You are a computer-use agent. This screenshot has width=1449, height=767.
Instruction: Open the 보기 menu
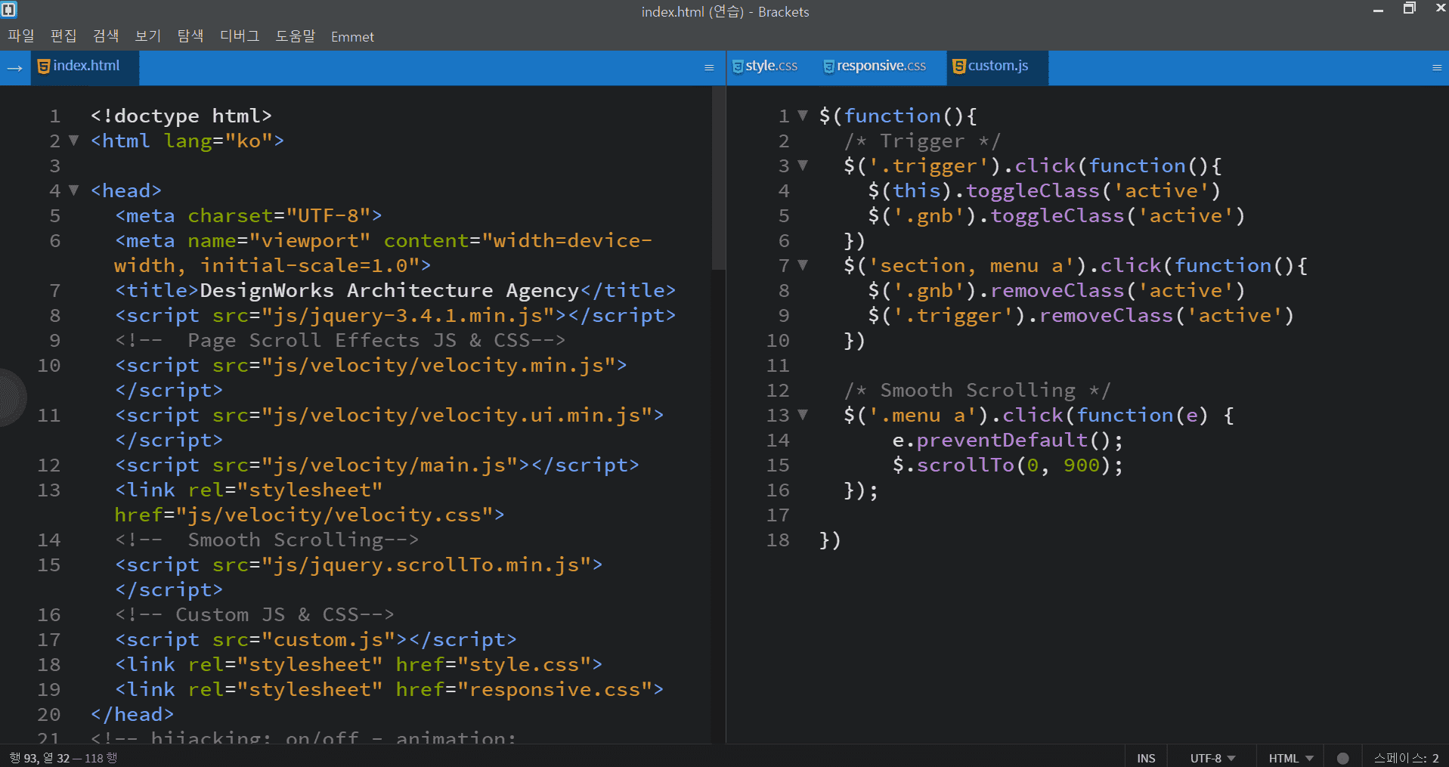148,36
